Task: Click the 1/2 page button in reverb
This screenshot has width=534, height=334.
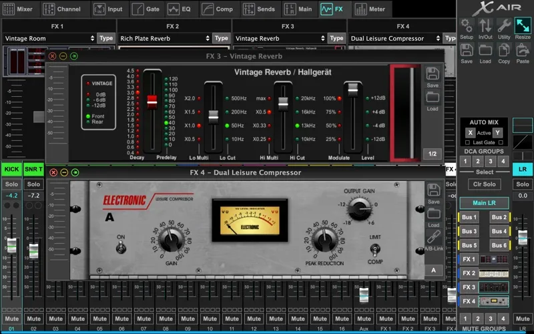Action: [x=433, y=154]
